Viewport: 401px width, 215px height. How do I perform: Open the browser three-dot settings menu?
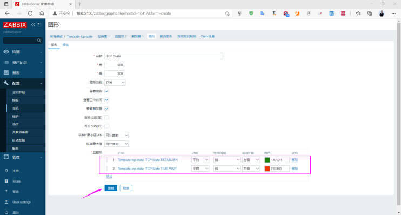click(393, 14)
